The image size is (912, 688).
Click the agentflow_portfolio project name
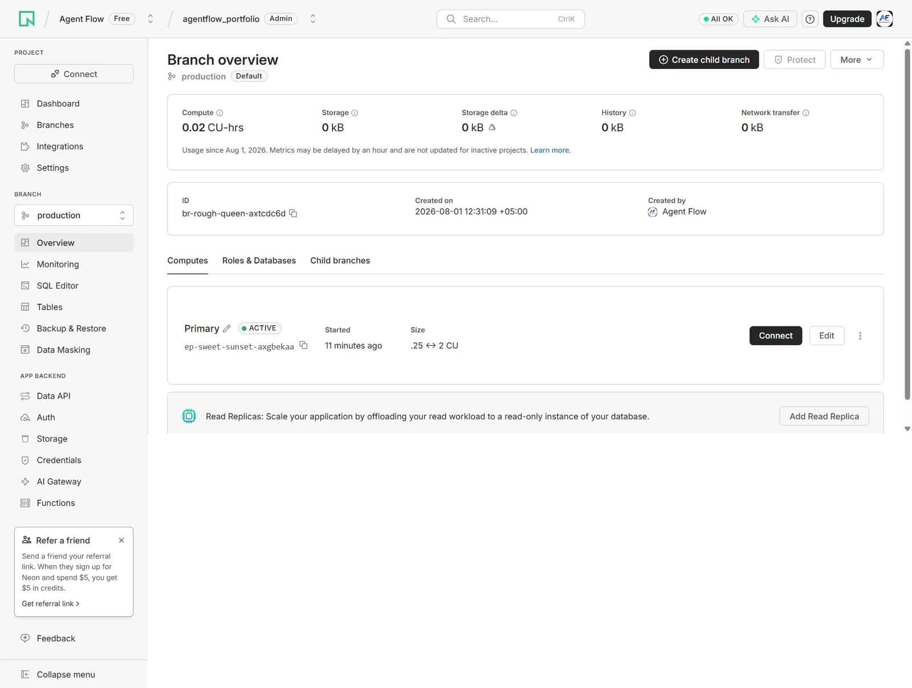coord(221,19)
